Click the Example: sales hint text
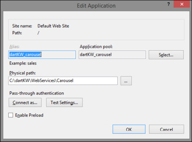Screen dimensions: 192x142 [23, 63]
